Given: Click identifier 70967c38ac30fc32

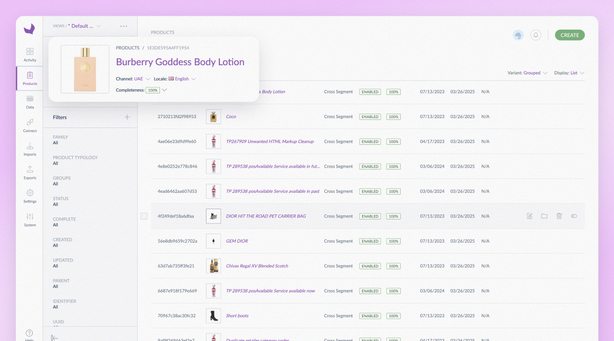Looking at the screenshot, I should click(176, 316).
